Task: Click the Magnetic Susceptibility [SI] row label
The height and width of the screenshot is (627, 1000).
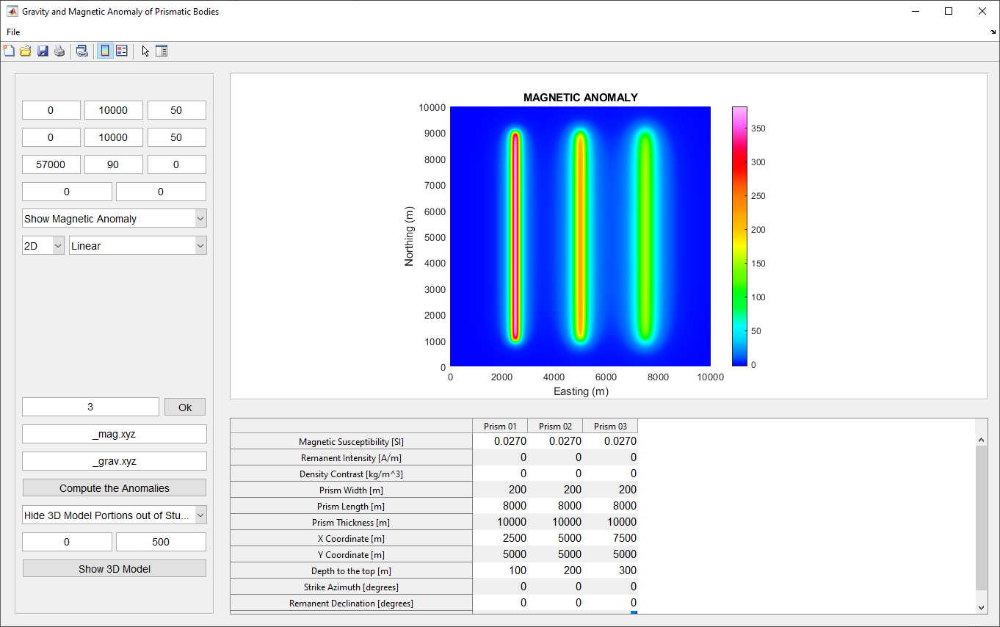Action: (351, 441)
